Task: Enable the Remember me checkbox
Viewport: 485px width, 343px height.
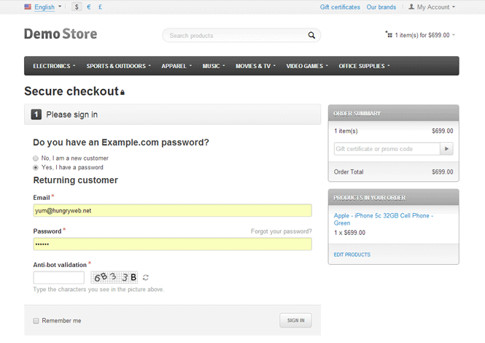Action: tap(36, 320)
